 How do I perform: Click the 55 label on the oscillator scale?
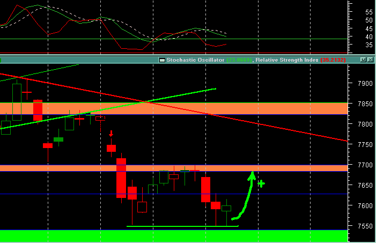369,12
